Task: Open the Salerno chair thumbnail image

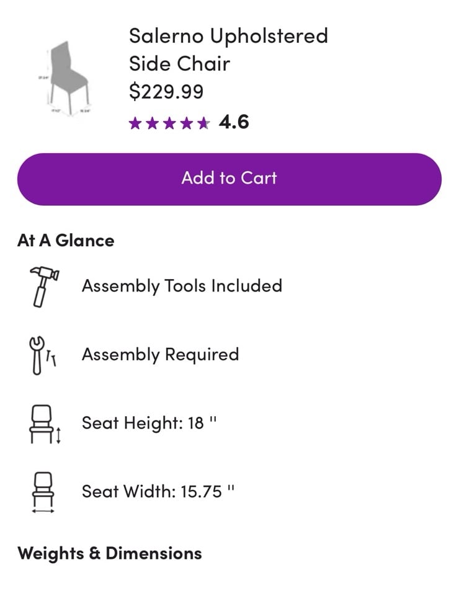Action: point(65,78)
